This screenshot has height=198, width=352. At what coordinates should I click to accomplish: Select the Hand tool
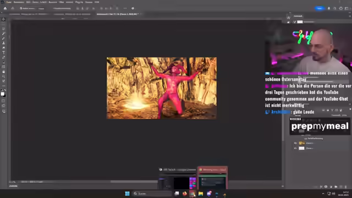click(x=3, y=71)
